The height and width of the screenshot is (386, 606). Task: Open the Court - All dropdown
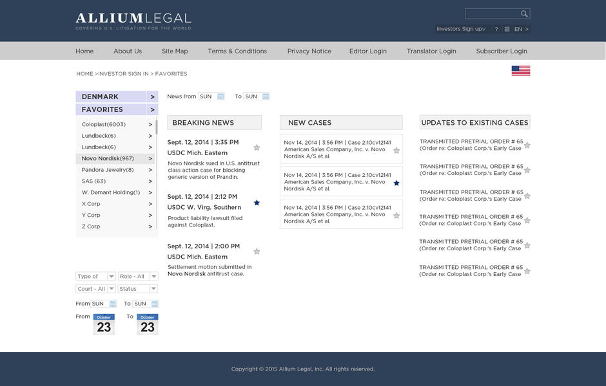tap(96, 289)
